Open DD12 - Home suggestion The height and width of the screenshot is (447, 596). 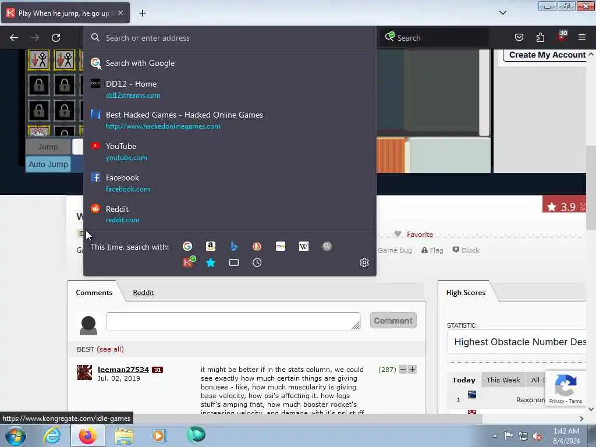coord(229,89)
